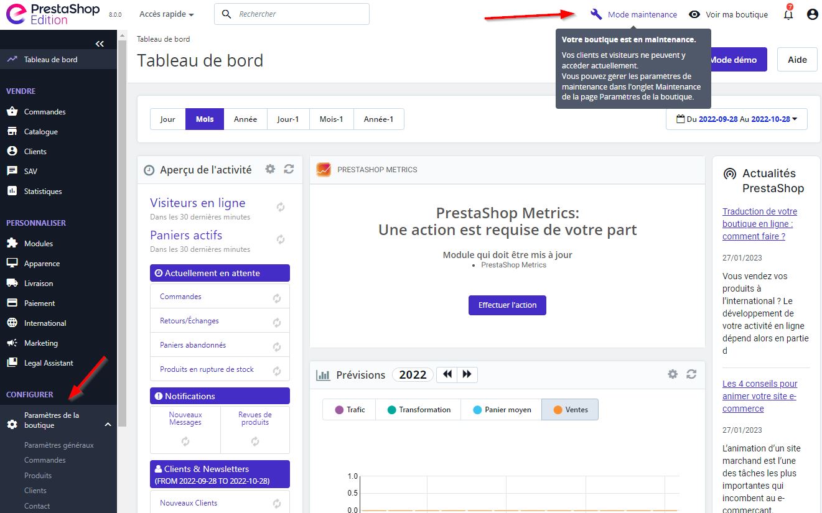The height and width of the screenshot is (513, 822).
Task: Select the Jour period tab
Action: tap(168, 119)
